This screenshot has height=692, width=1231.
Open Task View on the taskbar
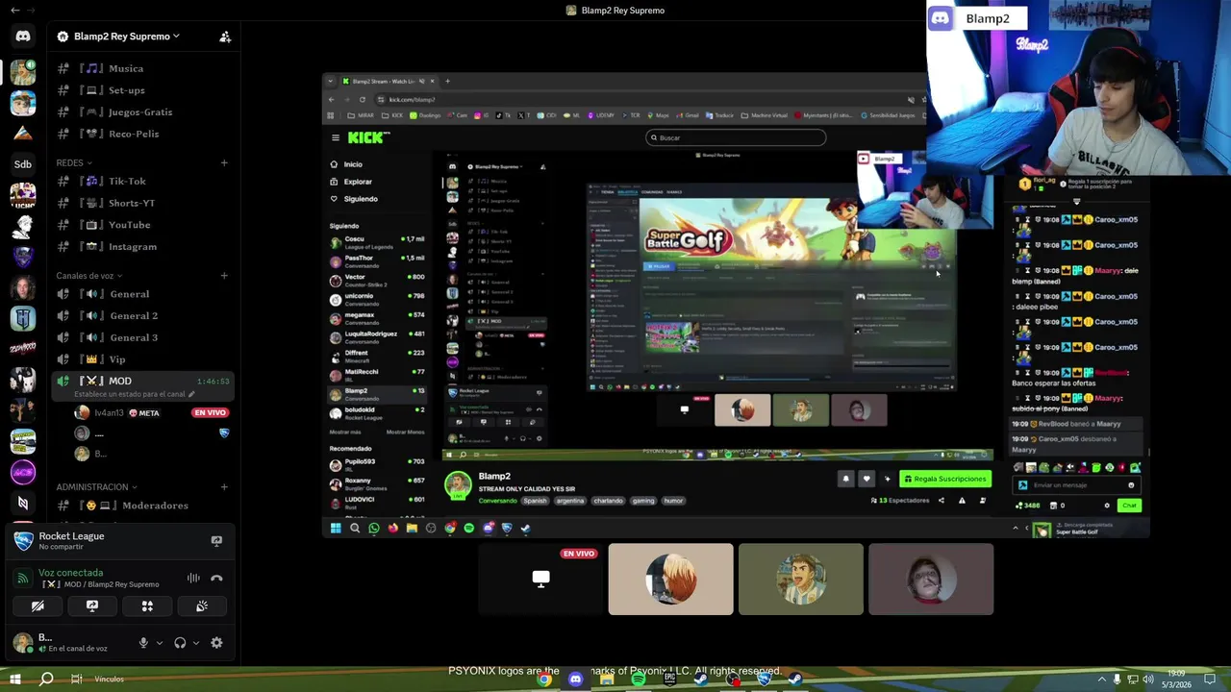point(76,680)
